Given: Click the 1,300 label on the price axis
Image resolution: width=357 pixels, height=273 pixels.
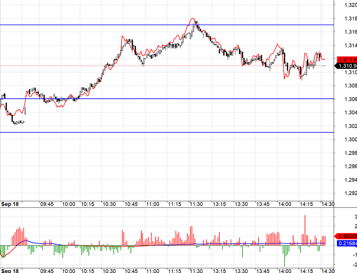Looking at the screenshot, I should click(x=351, y=139).
